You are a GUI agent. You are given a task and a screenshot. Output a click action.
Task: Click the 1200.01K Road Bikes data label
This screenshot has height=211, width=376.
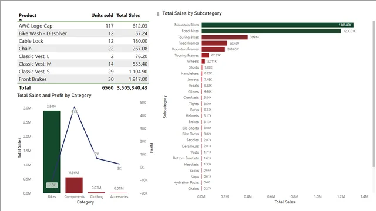350,31
